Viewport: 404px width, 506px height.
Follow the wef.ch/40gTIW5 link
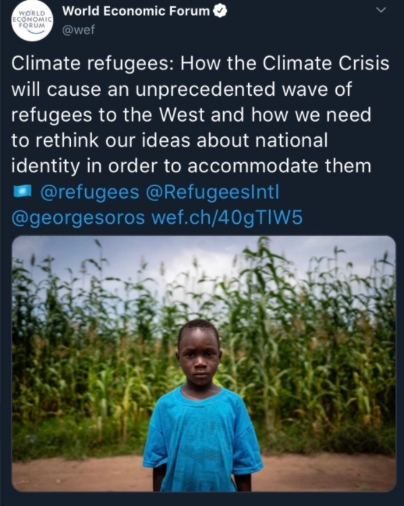click(227, 218)
